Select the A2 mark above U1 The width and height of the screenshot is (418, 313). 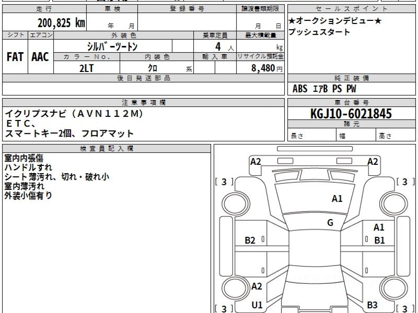point(257,287)
